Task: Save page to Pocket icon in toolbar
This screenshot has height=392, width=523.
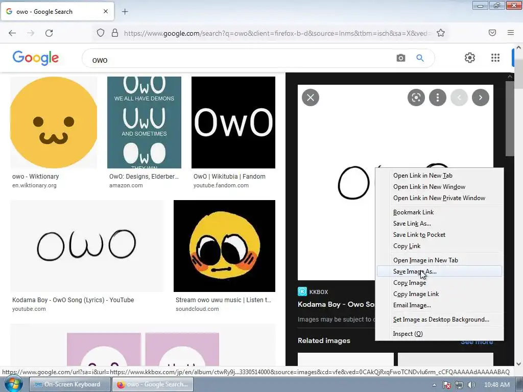Action: tap(492, 33)
